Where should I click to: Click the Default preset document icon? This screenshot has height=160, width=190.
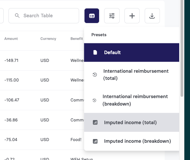point(95,52)
